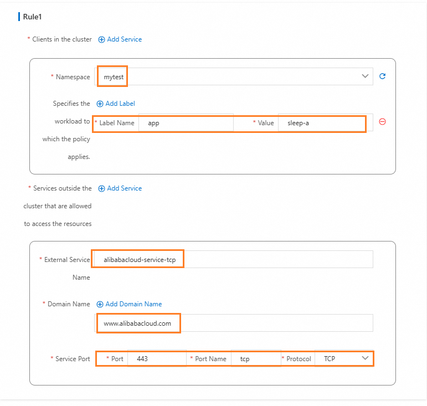427x406 pixels.
Task: Click the Rule1 section heading
Action: pyautogui.click(x=32, y=17)
